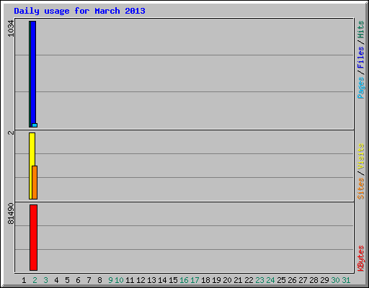Image resolution: width=369 pixels, height=288 pixels.
Task: Click the 'Files' legend label
Action: [x=361, y=58]
